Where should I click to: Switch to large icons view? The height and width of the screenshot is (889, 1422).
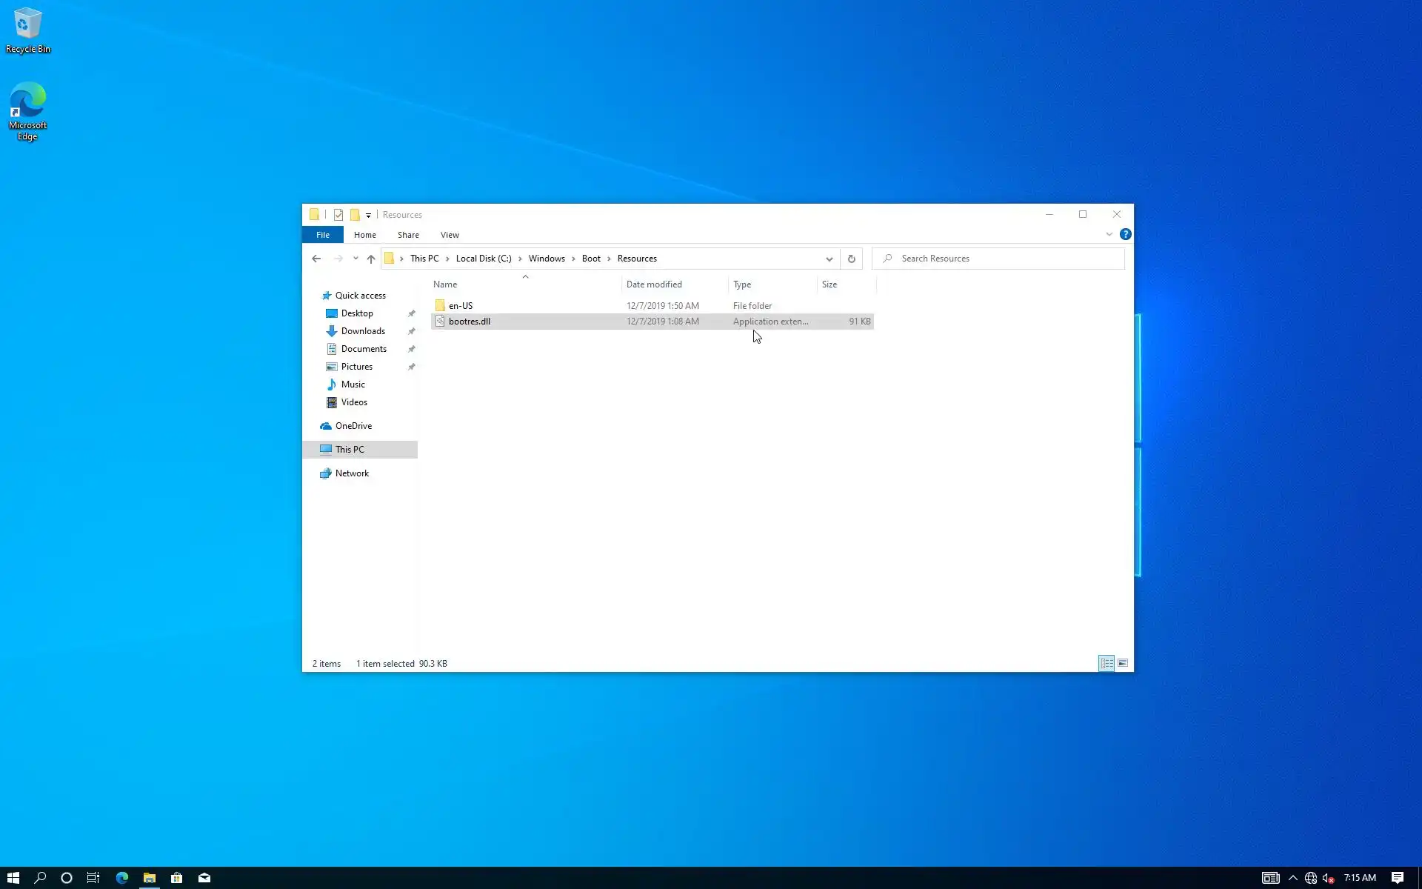(1123, 663)
